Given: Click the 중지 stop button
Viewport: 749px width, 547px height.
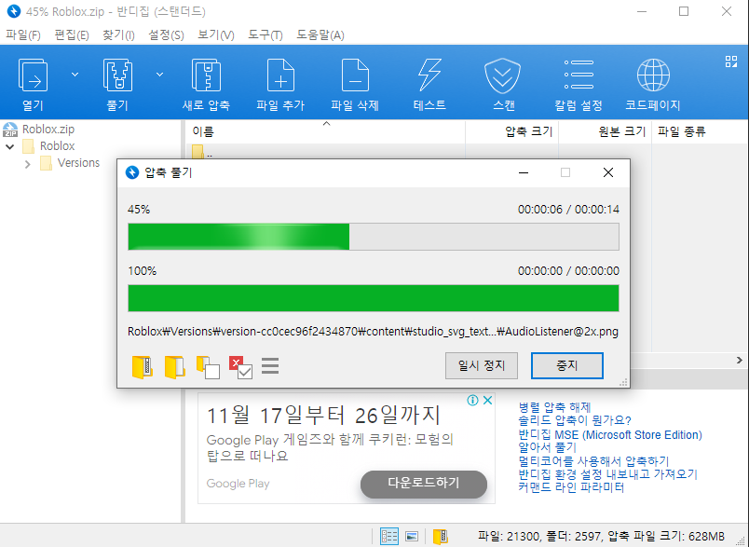Looking at the screenshot, I should tap(567, 366).
